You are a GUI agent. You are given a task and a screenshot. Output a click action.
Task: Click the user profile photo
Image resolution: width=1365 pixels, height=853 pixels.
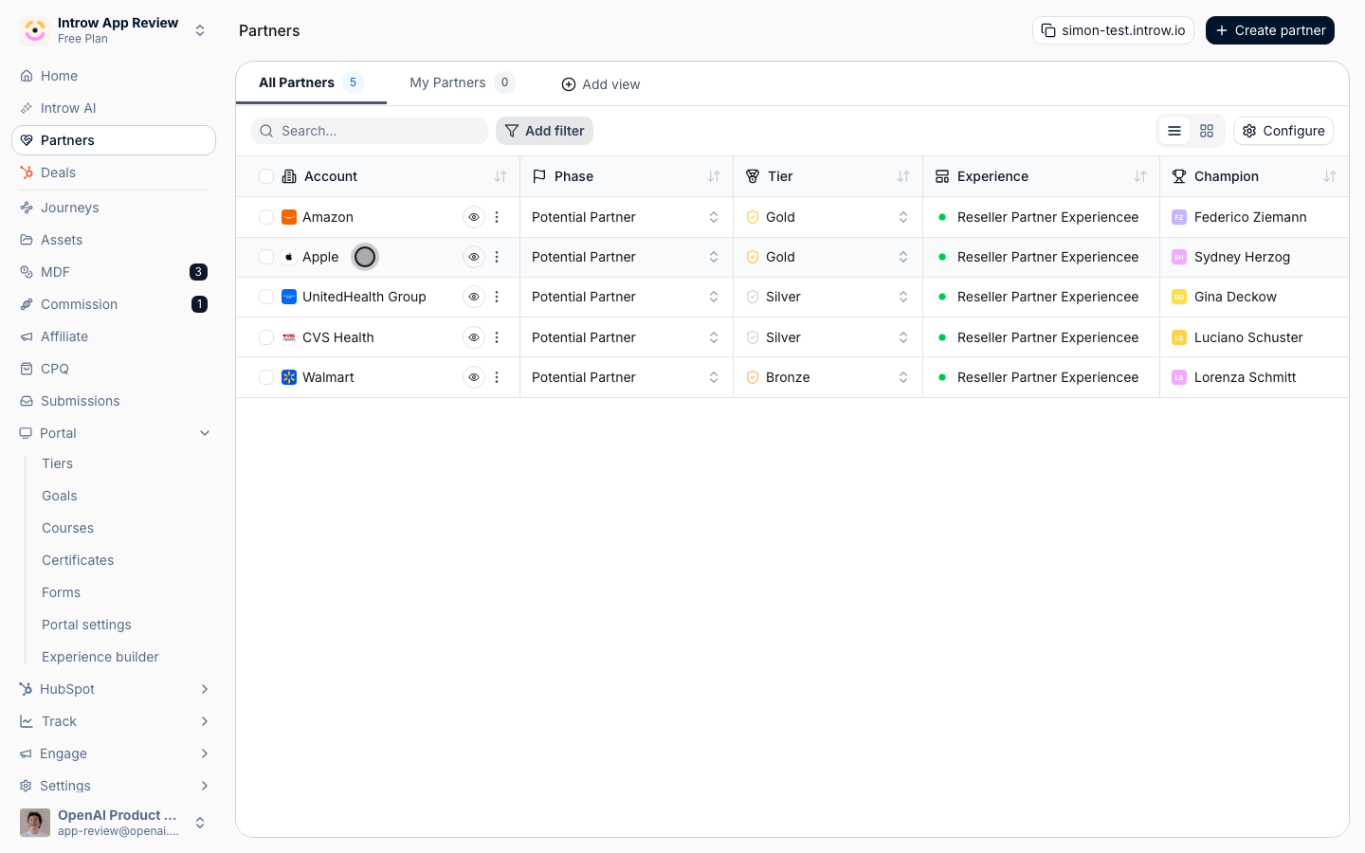(35, 823)
